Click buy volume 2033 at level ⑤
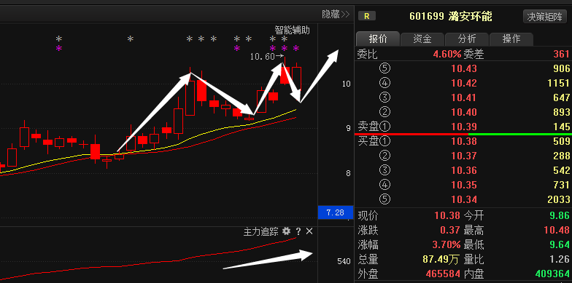 (559, 199)
